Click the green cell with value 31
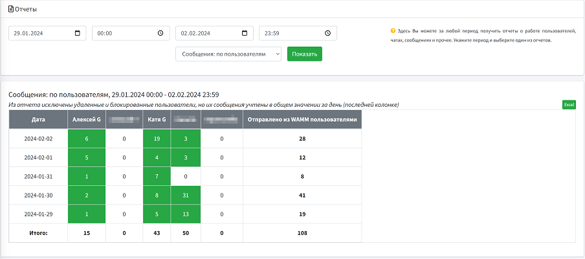Viewport: 585px width, 259px height. coord(186,195)
